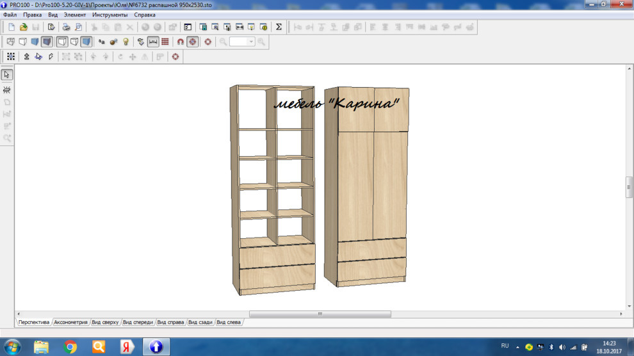
Task: Open the zoom level dropdown
Action: (x=251, y=42)
